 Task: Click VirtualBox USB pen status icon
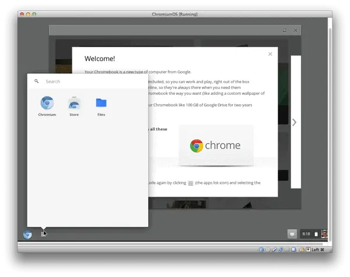(x=274, y=250)
